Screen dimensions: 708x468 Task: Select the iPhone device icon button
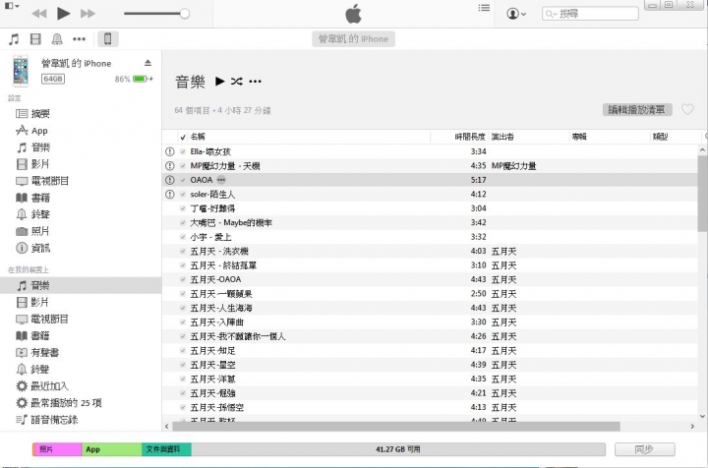click(108, 38)
